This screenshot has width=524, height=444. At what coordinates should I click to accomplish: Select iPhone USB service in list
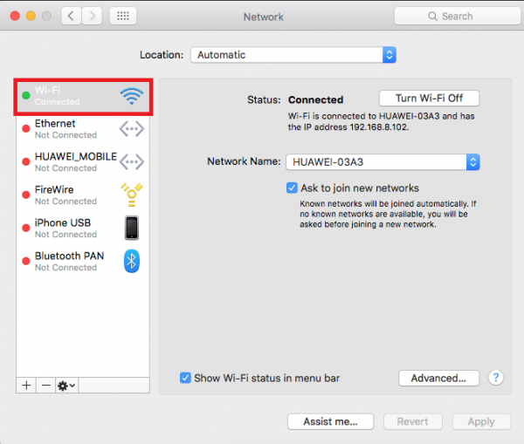[x=83, y=228]
